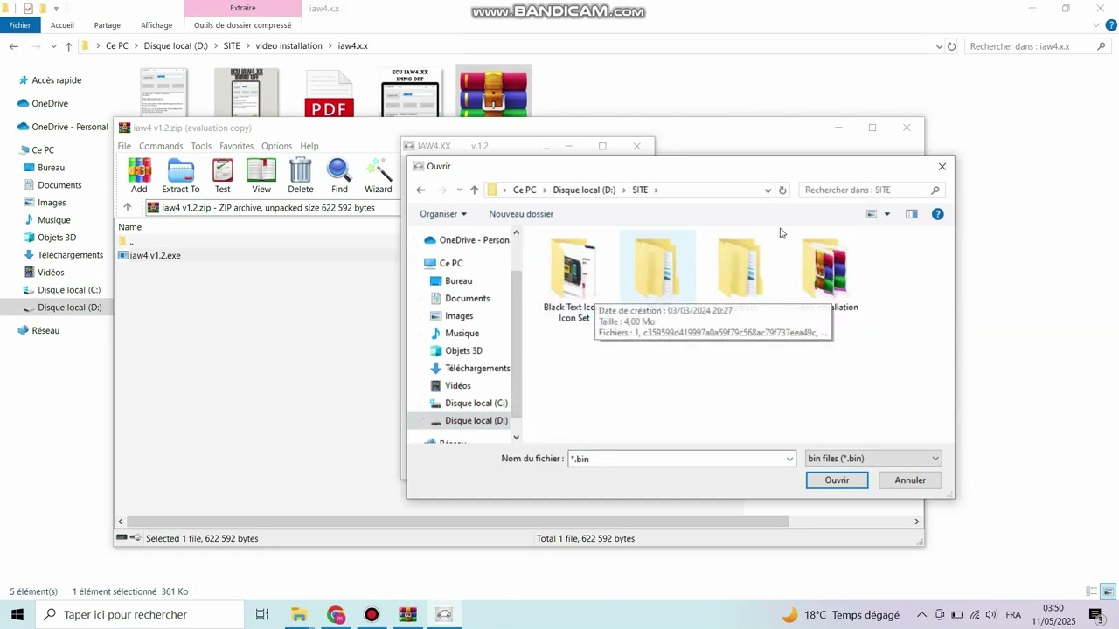Expand Explorer address history dropdown
The image size is (1119, 629).
(940, 46)
